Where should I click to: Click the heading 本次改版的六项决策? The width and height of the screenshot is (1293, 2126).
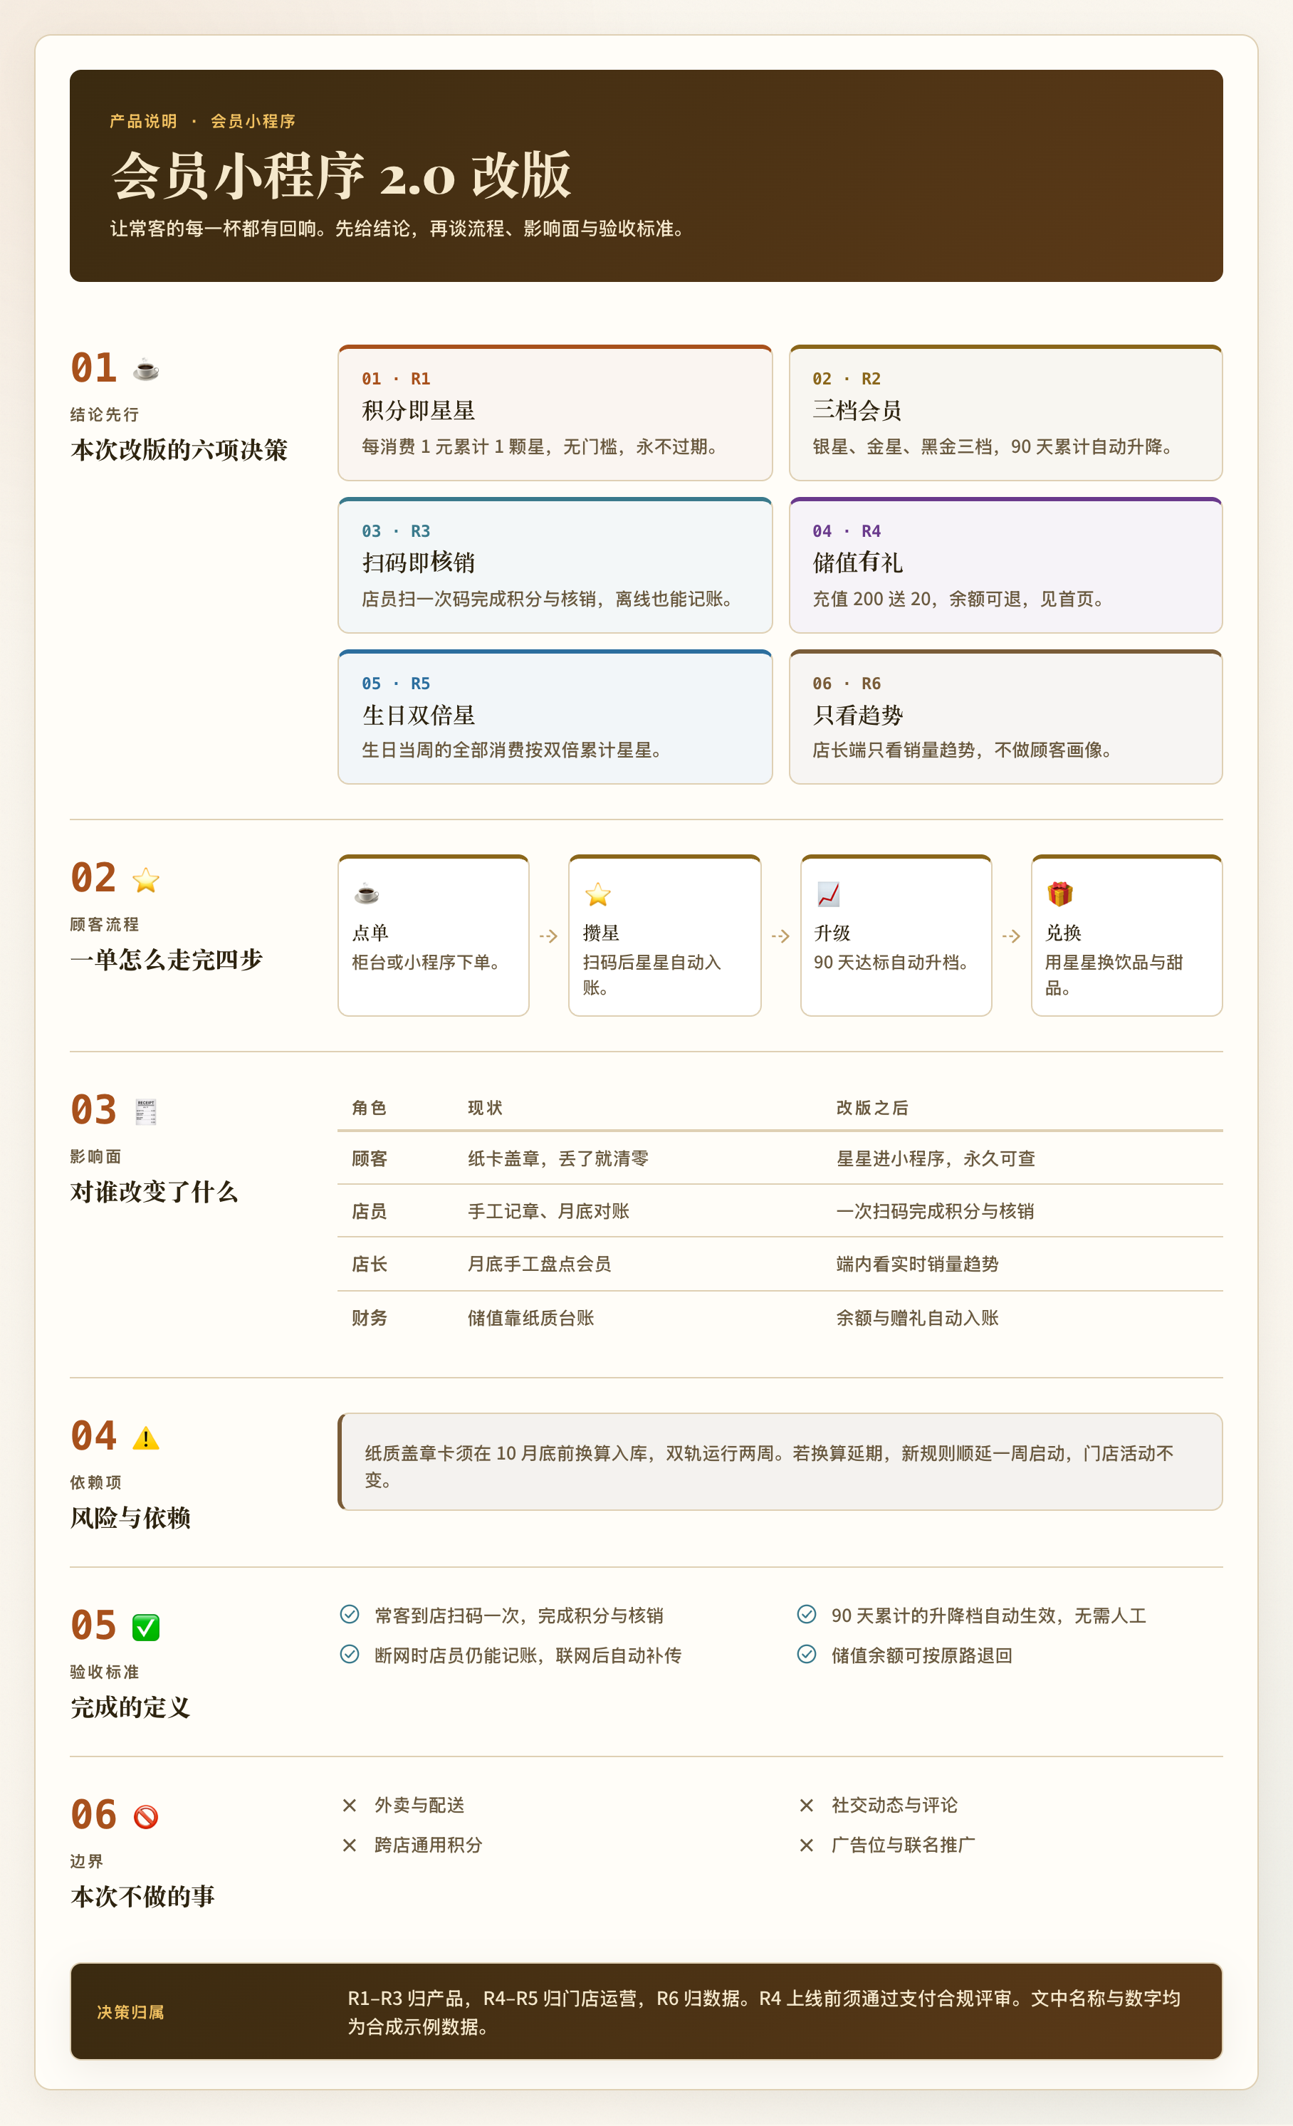(x=179, y=449)
